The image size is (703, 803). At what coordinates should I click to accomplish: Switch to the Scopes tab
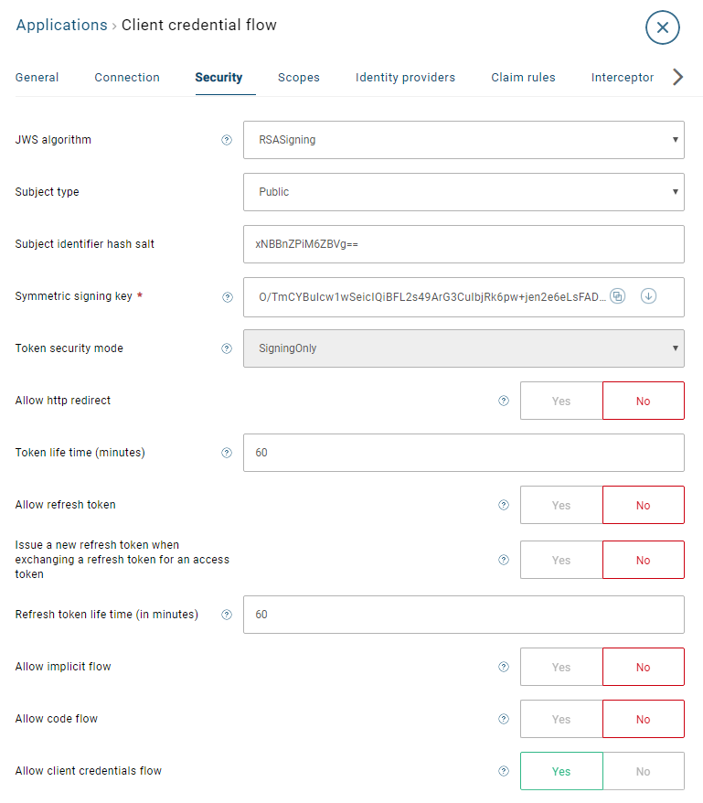pyautogui.click(x=299, y=78)
